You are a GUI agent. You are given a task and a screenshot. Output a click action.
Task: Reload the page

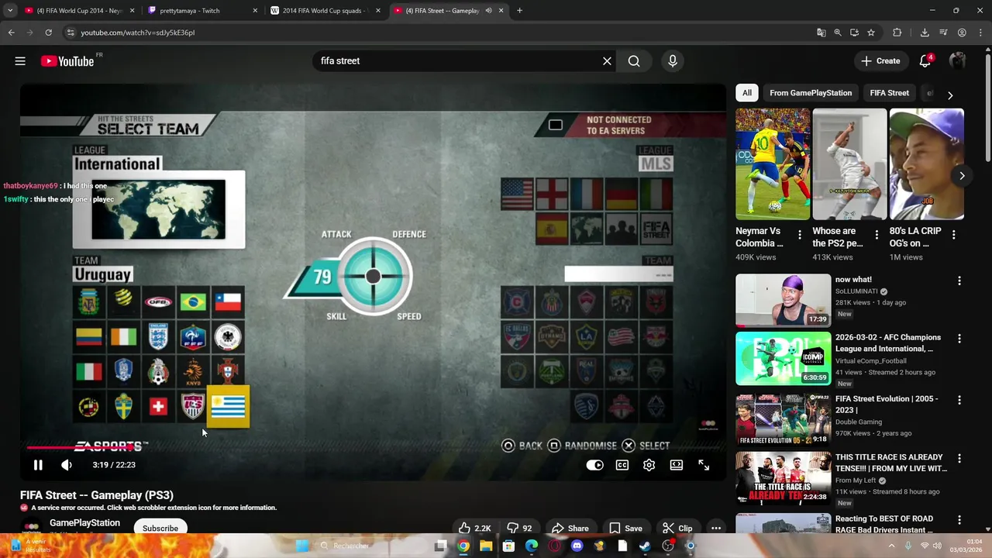48,33
